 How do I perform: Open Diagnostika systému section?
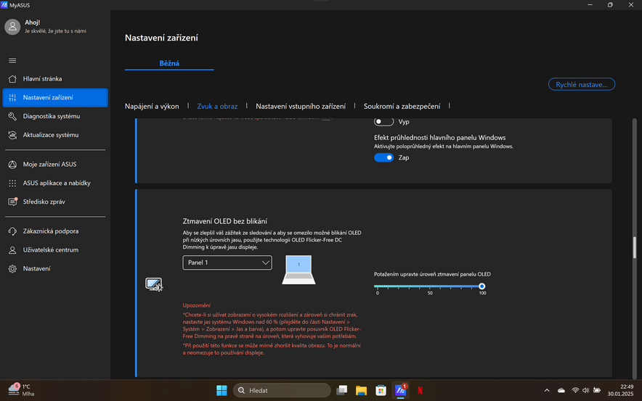coord(51,116)
